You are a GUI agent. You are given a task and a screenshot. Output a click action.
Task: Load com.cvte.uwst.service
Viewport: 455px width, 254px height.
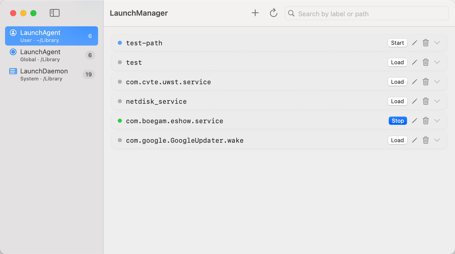tap(397, 82)
